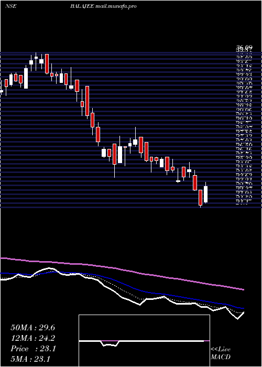
Task: Select the 50MA : 29.6 reading
Action: [x=32, y=328]
